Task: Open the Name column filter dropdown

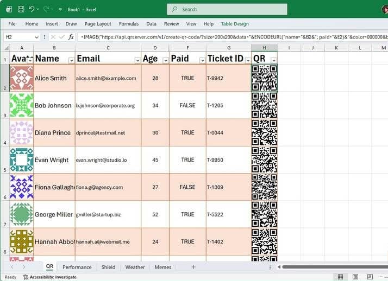Action: pos(71,60)
